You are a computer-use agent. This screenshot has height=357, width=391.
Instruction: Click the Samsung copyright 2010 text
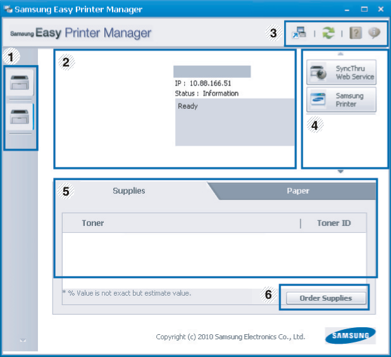(x=230, y=337)
